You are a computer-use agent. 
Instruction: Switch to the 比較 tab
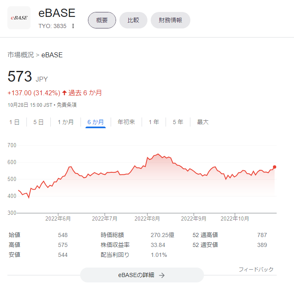(x=133, y=20)
